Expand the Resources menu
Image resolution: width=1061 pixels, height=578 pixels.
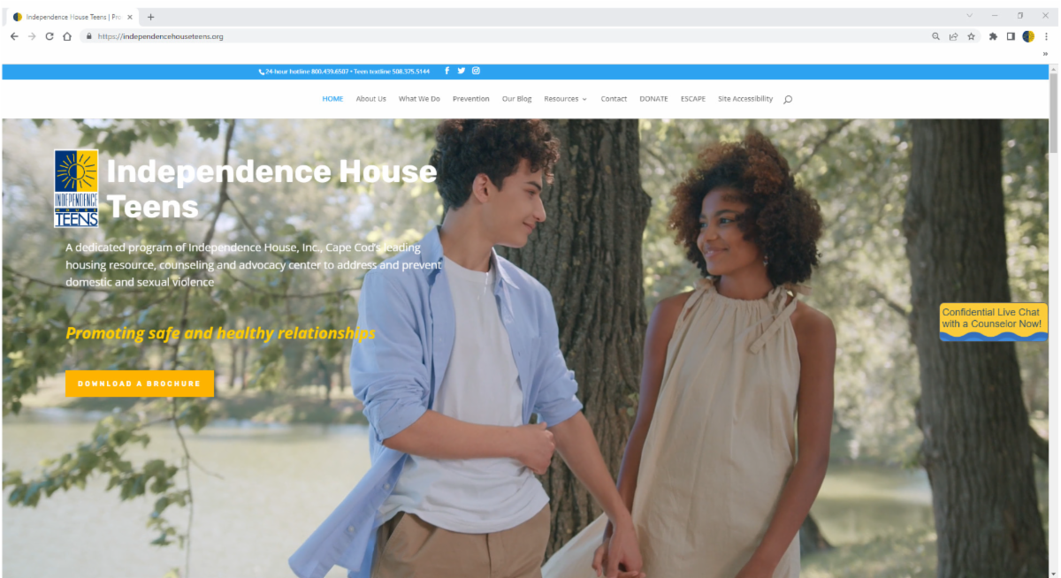pos(565,99)
